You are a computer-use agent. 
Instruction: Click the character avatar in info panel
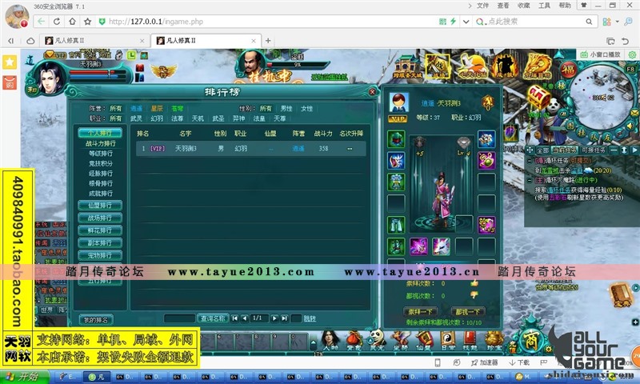click(398, 102)
